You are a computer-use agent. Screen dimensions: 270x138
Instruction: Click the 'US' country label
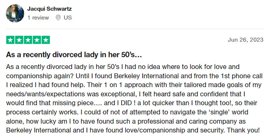click(67, 18)
